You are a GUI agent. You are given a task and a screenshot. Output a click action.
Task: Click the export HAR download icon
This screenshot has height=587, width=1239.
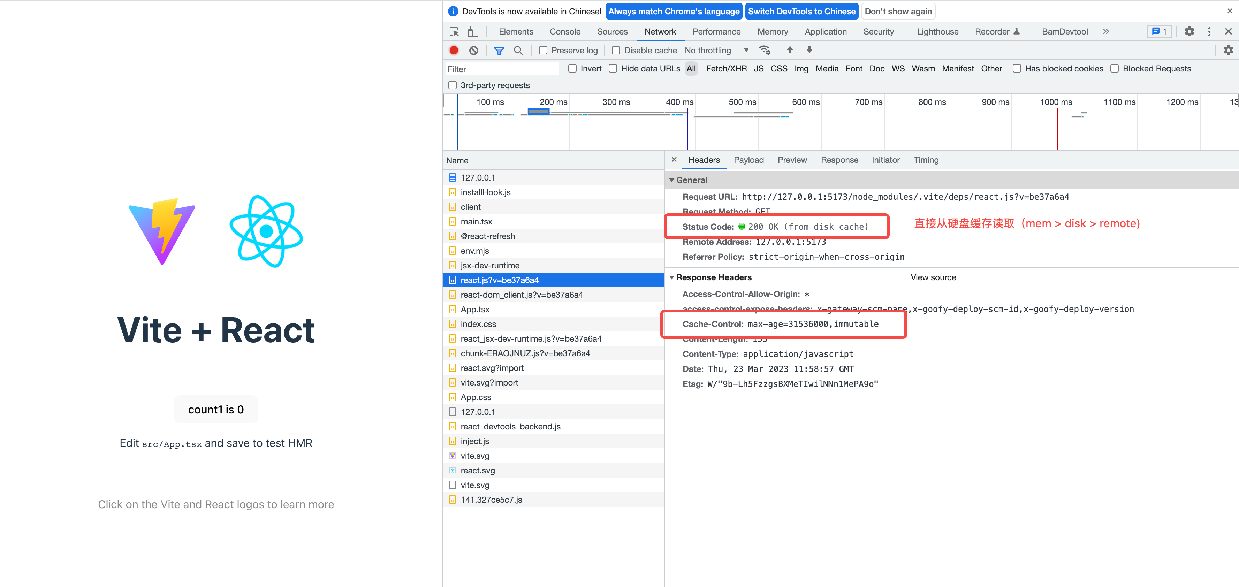(x=809, y=51)
